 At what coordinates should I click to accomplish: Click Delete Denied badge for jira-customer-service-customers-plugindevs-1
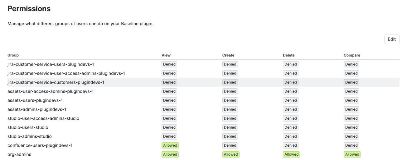291,82
